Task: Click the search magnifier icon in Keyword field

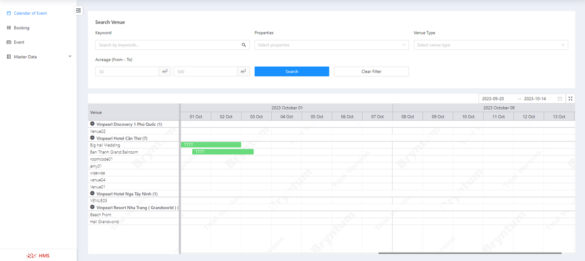Action: pyautogui.click(x=244, y=45)
